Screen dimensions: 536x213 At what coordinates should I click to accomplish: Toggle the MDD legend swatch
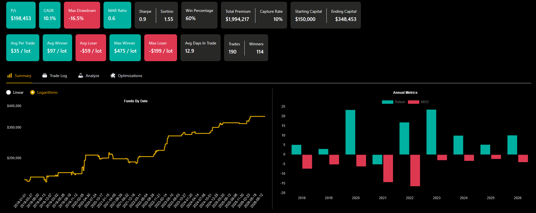(x=414, y=102)
